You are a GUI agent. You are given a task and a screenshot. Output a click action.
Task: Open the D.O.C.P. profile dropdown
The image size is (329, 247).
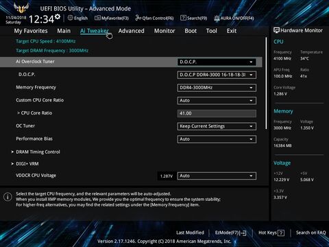[217, 75]
